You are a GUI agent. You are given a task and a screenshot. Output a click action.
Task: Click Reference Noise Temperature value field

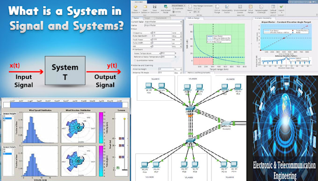click(168, 57)
